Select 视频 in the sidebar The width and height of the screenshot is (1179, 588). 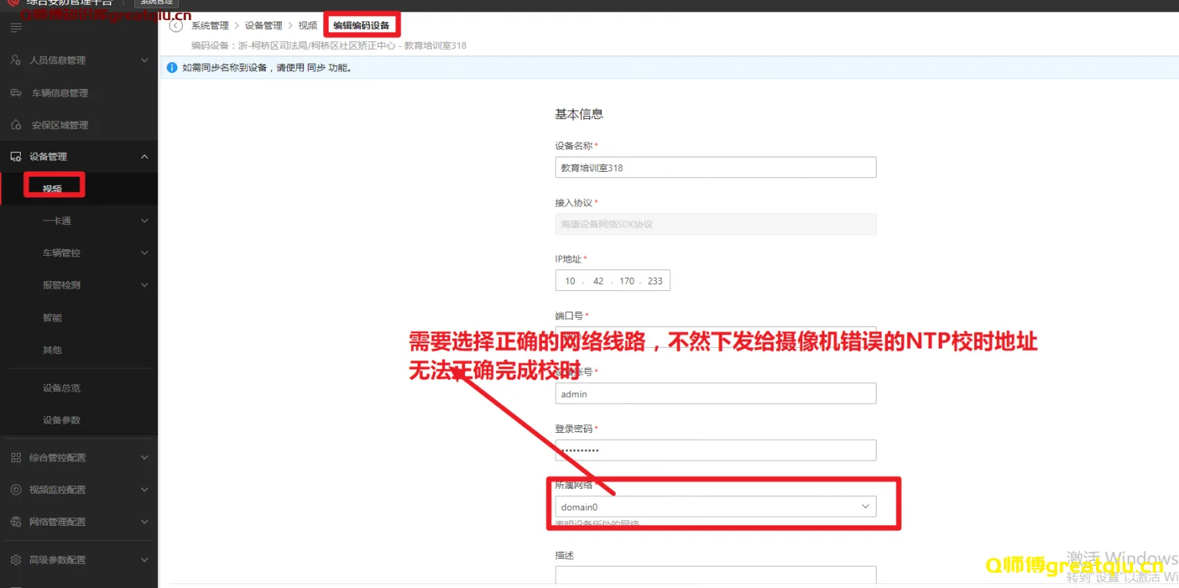click(52, 189)
